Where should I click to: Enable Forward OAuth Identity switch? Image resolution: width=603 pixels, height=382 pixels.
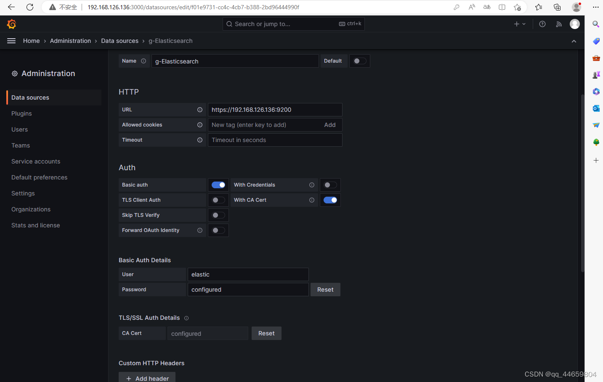218,230
